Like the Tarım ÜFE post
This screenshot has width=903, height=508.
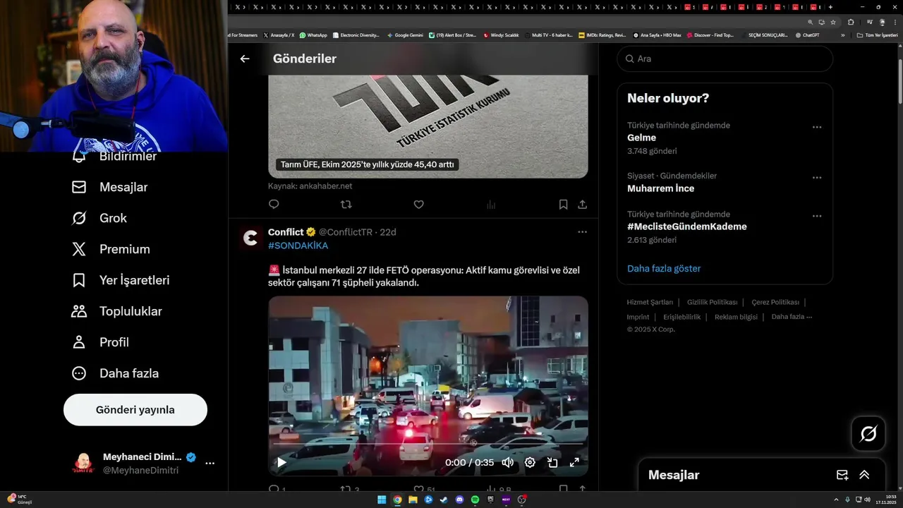418,205
